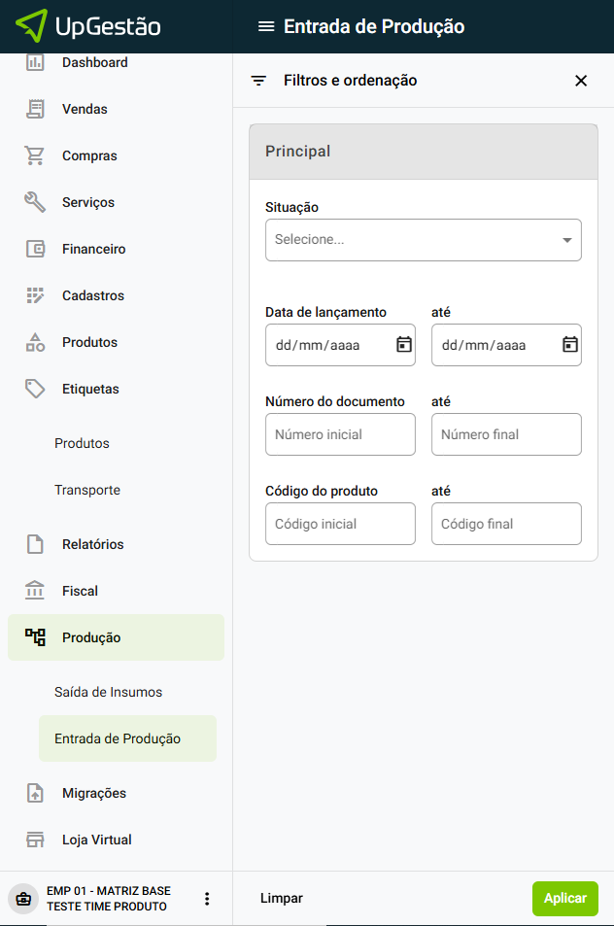Open calendar picker for start launch date

[x=404, y=345]
